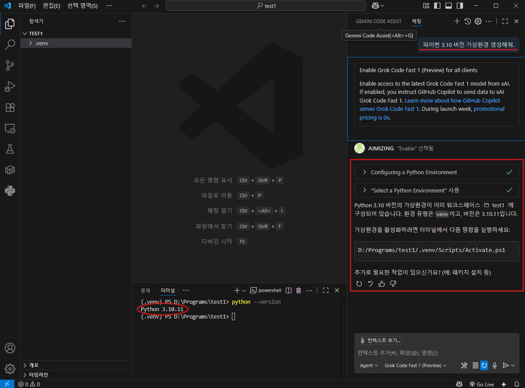Open Source Control view
The height and width of the screenshot is (388, 525).
pyautogui.click(x=10, y=66)
